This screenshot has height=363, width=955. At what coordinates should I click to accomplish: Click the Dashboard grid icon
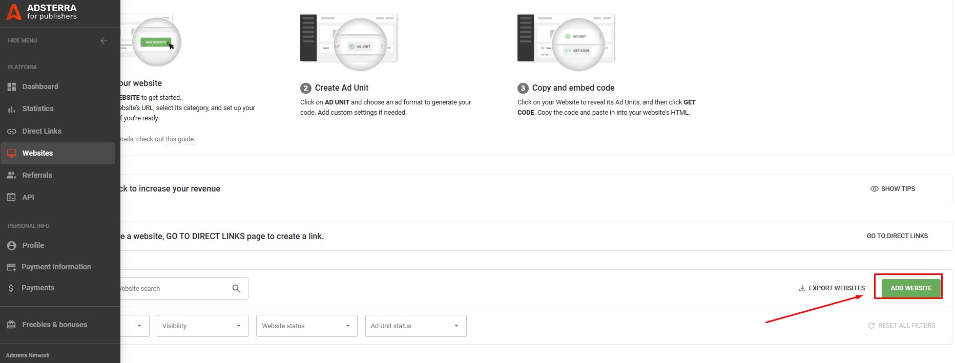pos(11,87)
